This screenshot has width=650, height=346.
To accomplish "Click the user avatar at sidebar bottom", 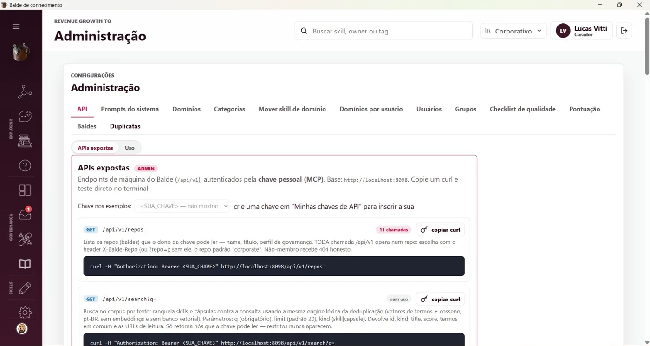I will click(22, 329).
